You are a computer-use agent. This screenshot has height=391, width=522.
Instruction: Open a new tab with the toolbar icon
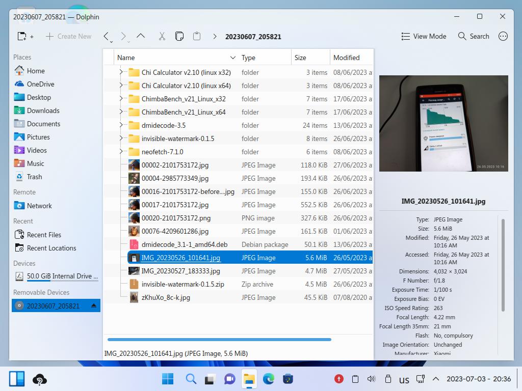click(x=25, y=36)
